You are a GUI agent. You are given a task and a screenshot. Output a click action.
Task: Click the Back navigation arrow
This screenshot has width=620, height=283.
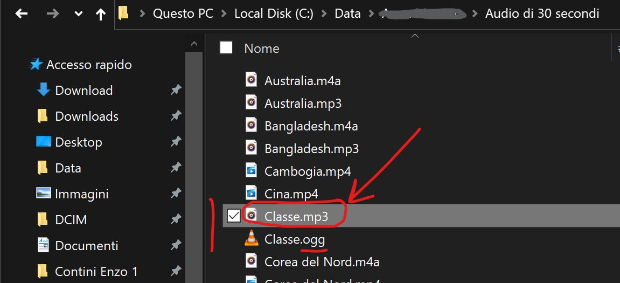click(x=21, y=14)
